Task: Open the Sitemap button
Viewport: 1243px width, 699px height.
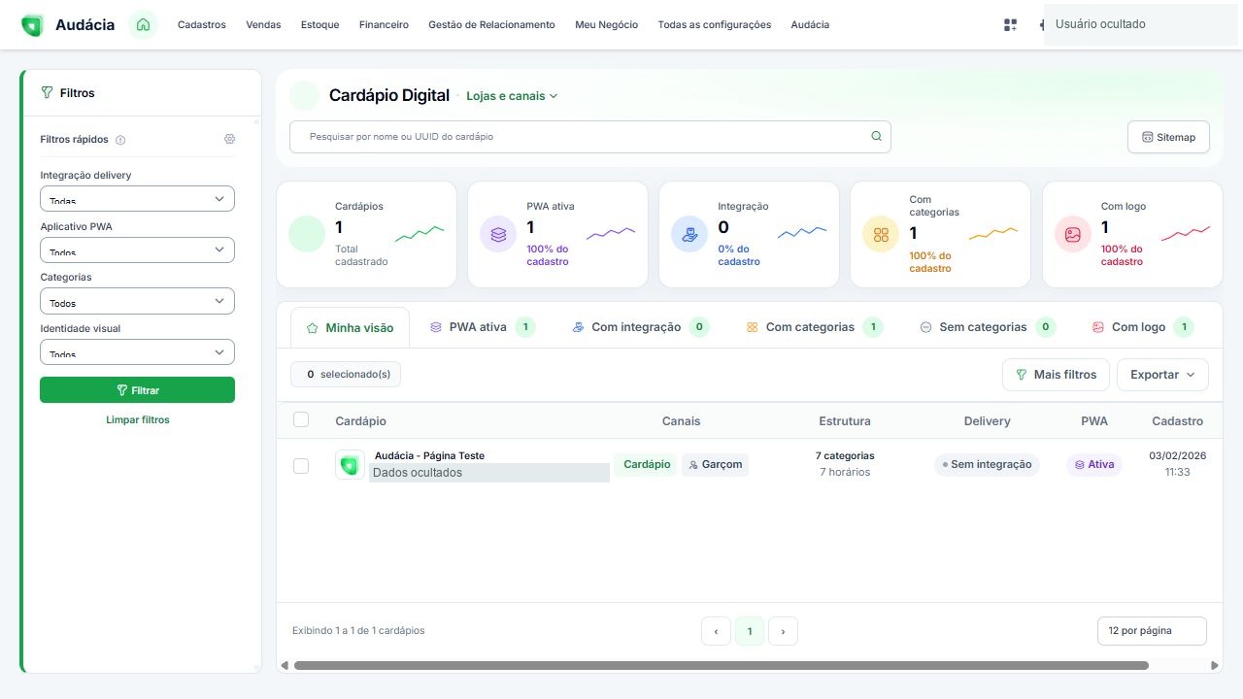Action: 1168,137
